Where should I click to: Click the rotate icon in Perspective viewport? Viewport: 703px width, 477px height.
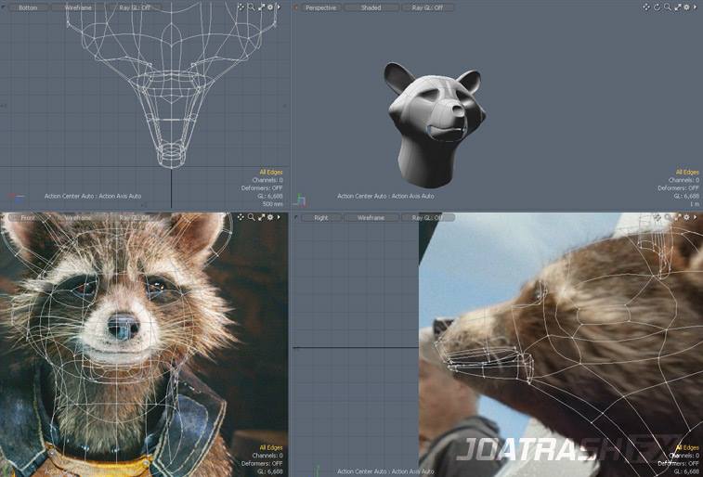click(657, 6)
